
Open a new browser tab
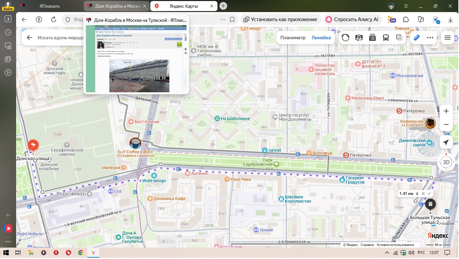point(223,6)
